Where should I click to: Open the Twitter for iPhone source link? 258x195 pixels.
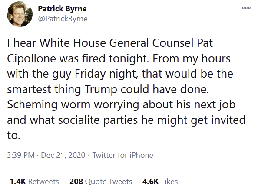[x=123, y=155]
